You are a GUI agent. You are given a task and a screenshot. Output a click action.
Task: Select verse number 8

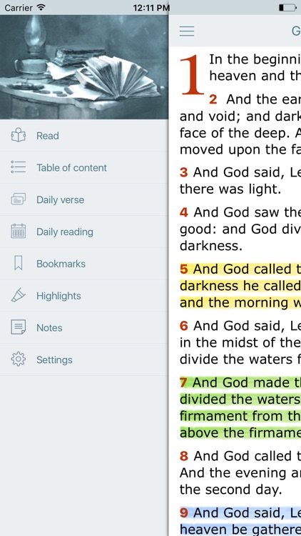click(x=183, y=456)
